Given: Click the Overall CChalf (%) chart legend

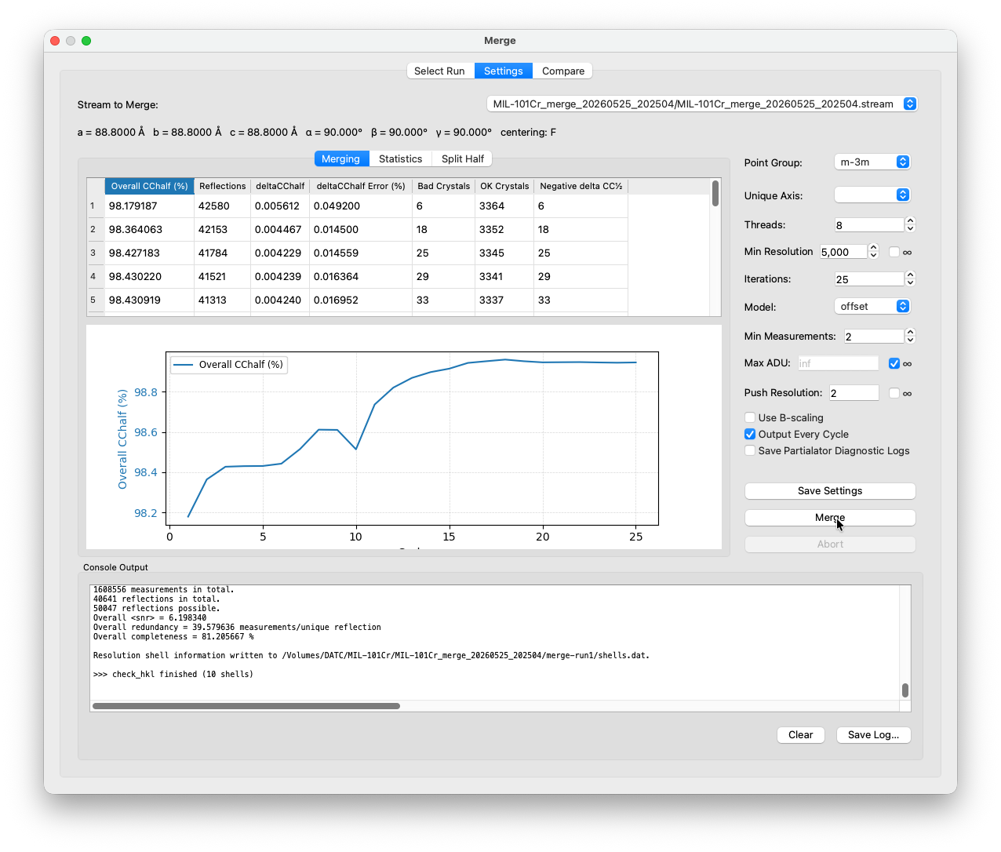Looking at the screenshot, I should pos(228,364).
